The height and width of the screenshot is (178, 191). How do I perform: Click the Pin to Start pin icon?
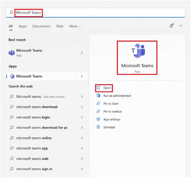(98, 103)
